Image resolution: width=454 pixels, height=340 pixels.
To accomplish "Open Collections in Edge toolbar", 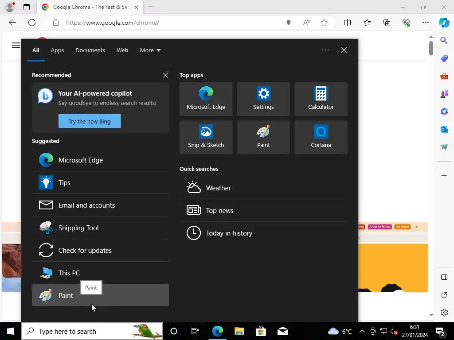I will pos(387,23).
